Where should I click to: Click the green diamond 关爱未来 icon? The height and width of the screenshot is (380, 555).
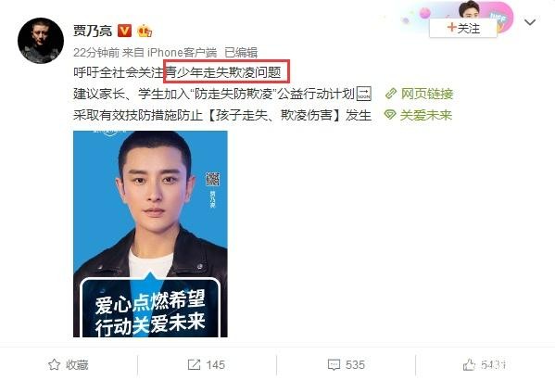pos(390,114)
